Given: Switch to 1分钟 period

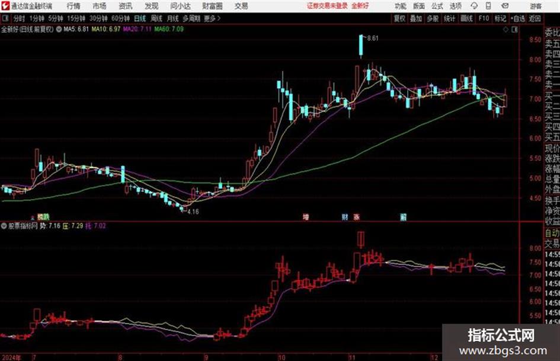Looking at the screenshot, I should [x=37, y=18].
